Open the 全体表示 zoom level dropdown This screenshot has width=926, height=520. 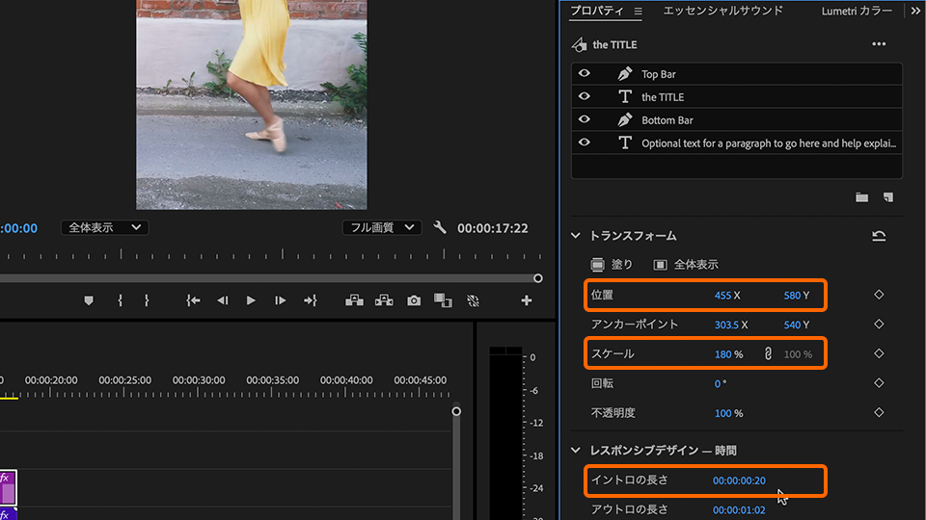point(103,227)
